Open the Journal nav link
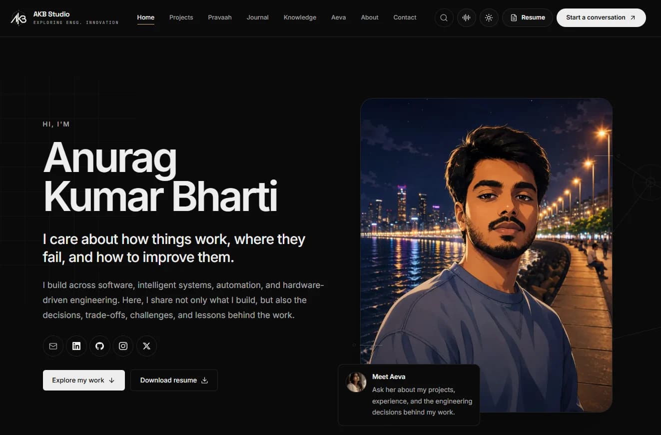The width and height of the screenshot is (661, 435). [x=258, y=17]
